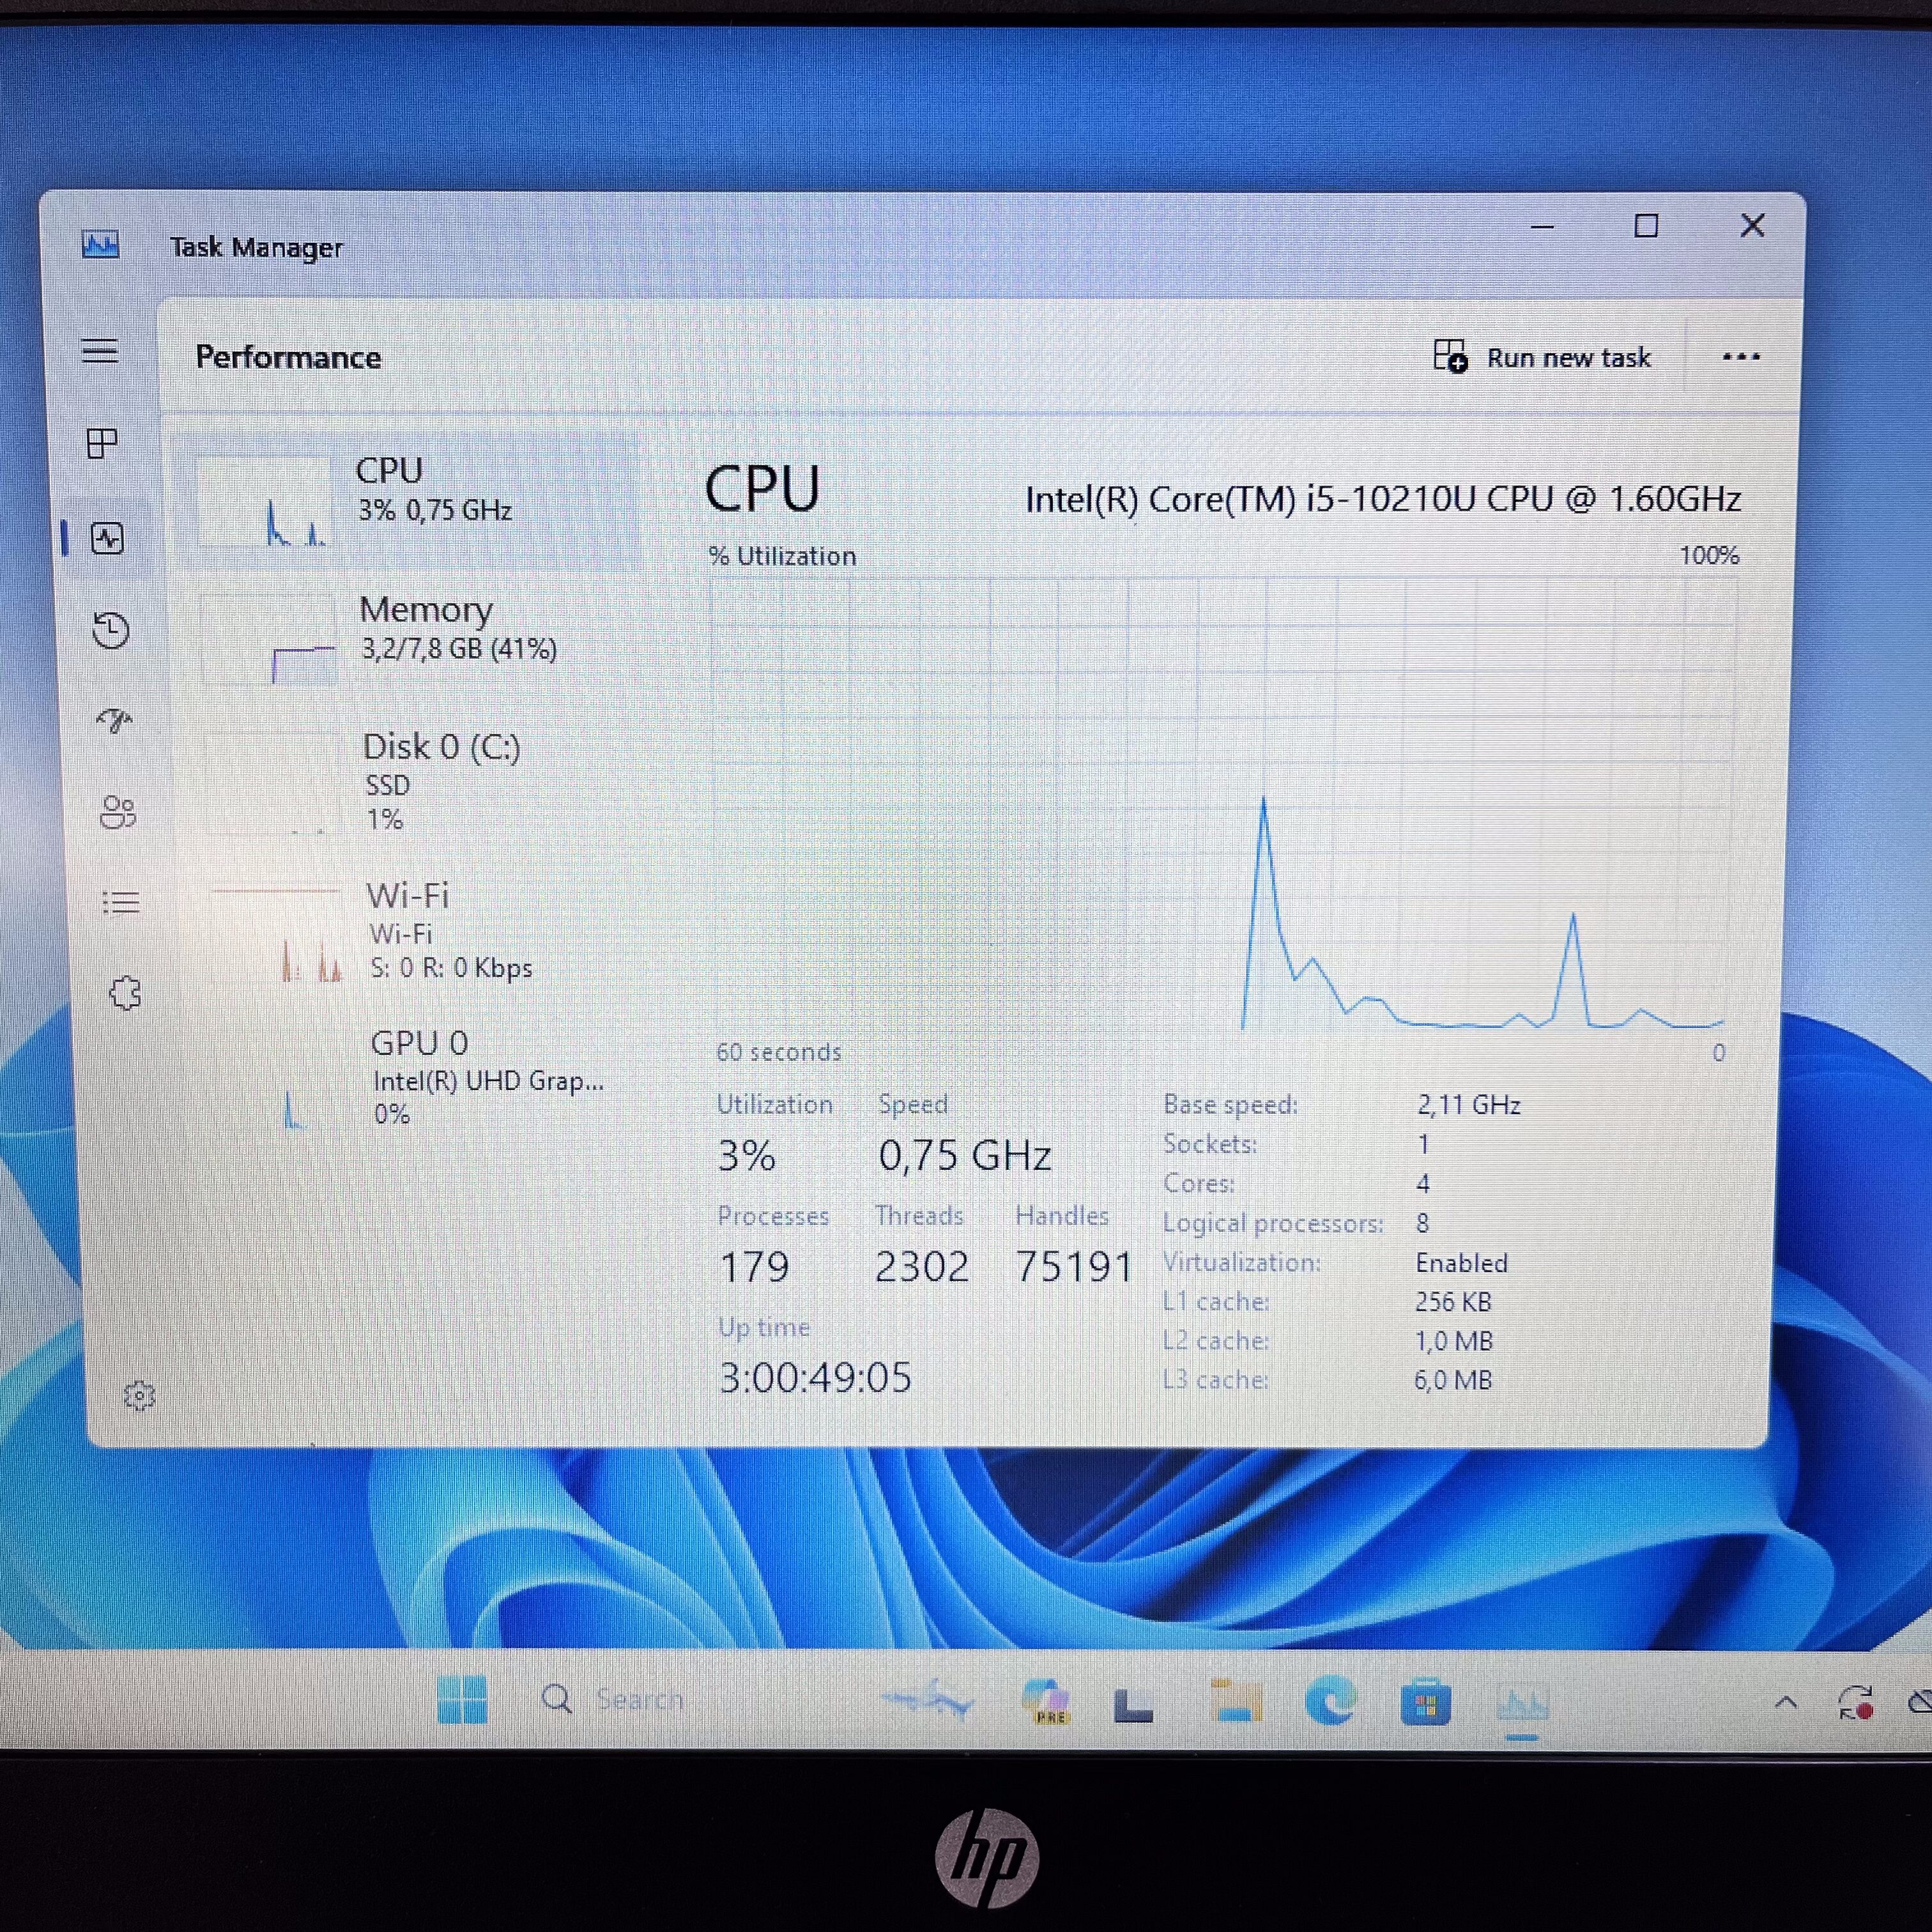This screenshot has width=1932, height=1932.
Task: Minimize the Task Manager window
Action: tap(1542, 226)
